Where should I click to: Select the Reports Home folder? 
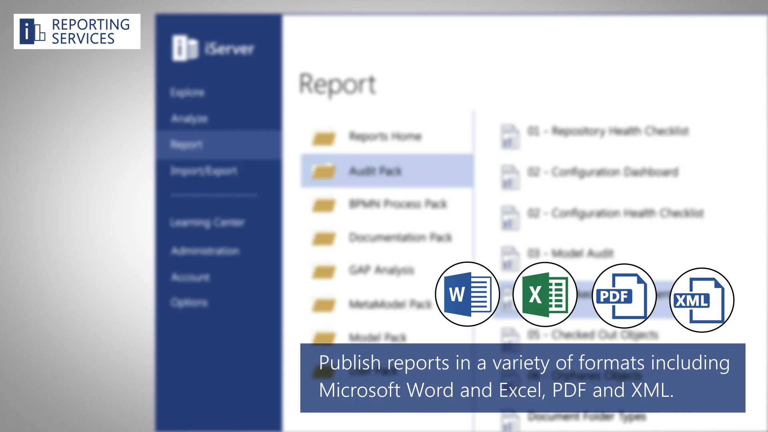[x=385, y=137]
